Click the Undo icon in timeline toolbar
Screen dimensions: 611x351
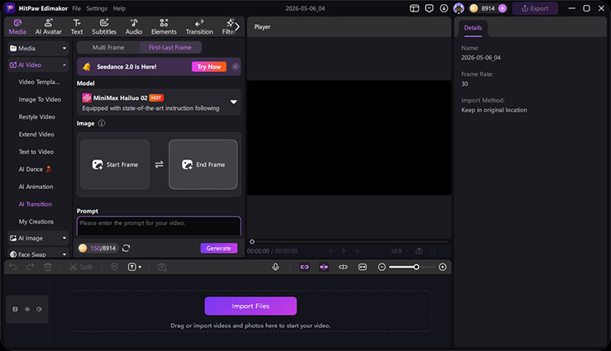13,267
